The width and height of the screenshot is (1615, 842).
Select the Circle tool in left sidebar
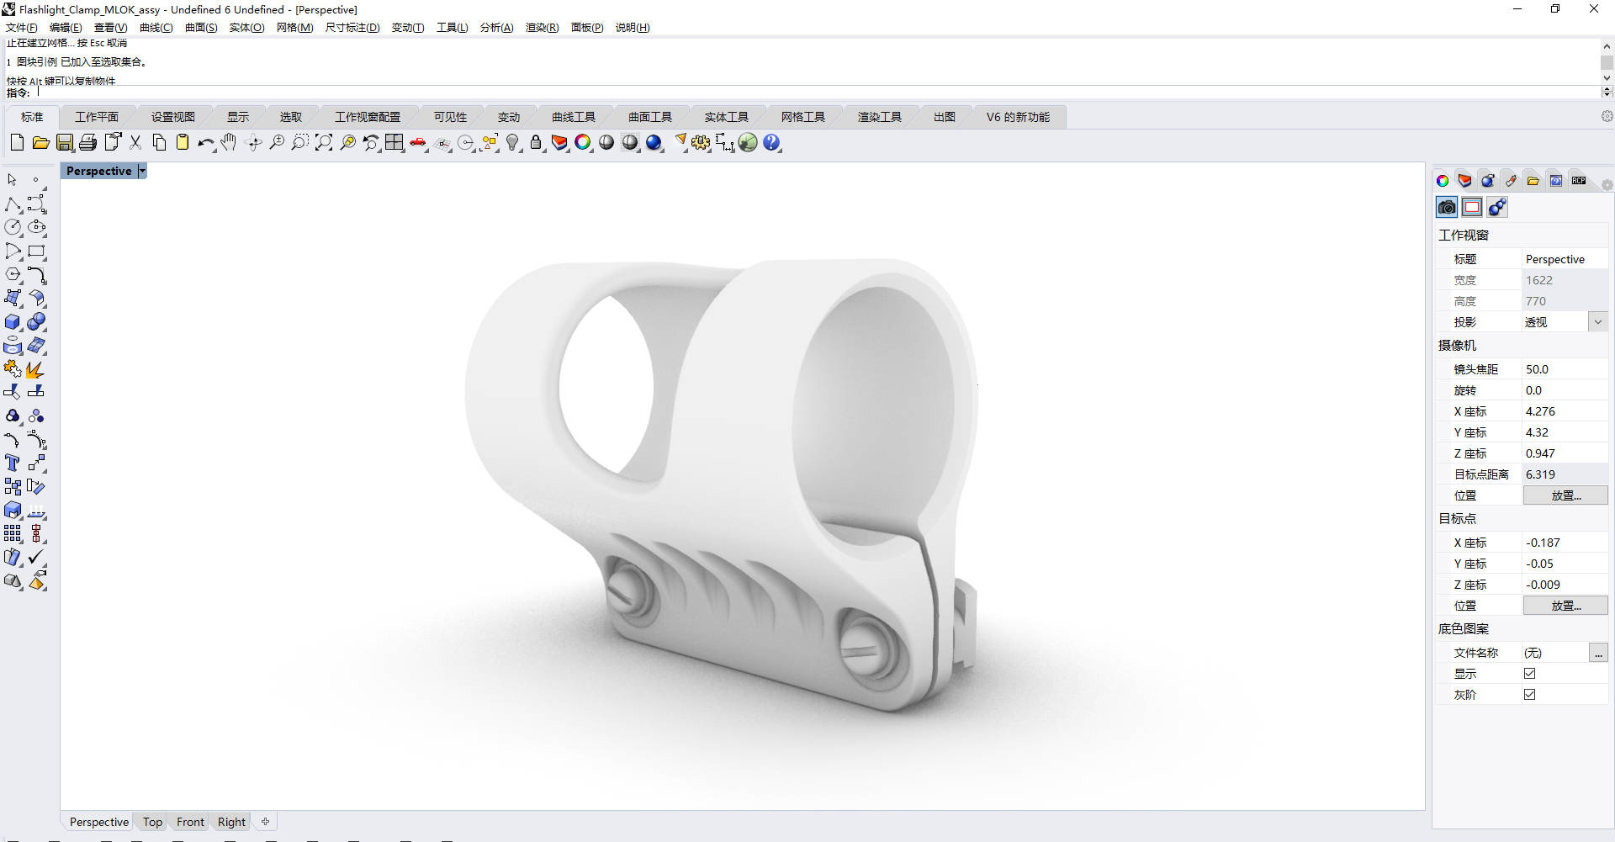(13, 227)
